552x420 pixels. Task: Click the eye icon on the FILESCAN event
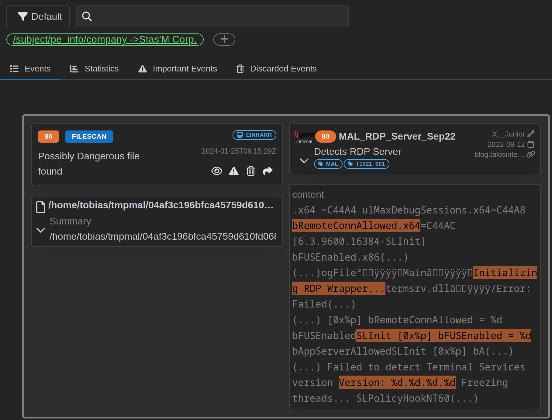[x=216, y=171]
